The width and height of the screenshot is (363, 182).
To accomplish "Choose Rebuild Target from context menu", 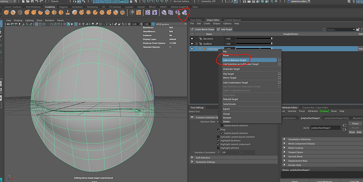I will (231, 99).
